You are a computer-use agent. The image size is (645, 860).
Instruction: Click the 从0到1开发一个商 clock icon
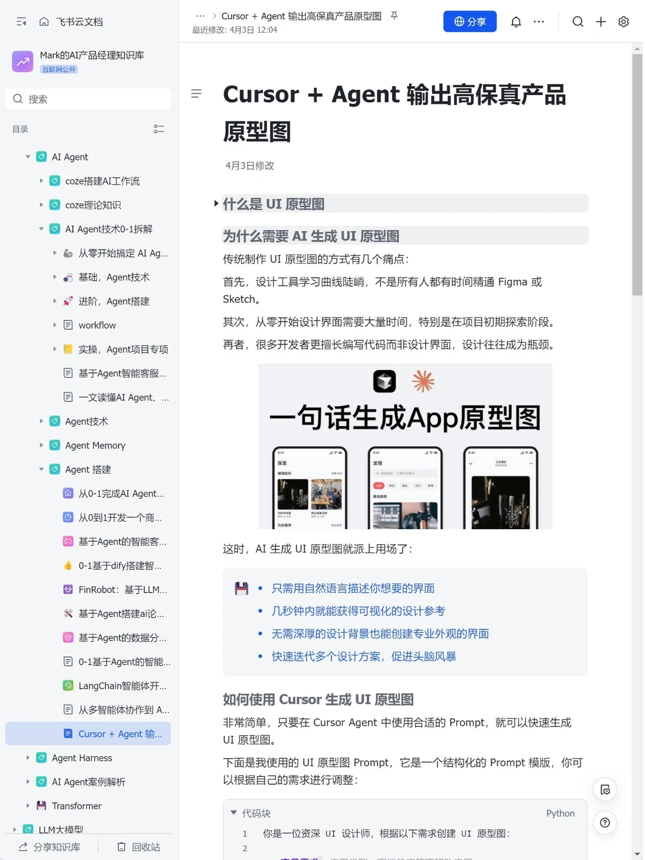(68, 517)
